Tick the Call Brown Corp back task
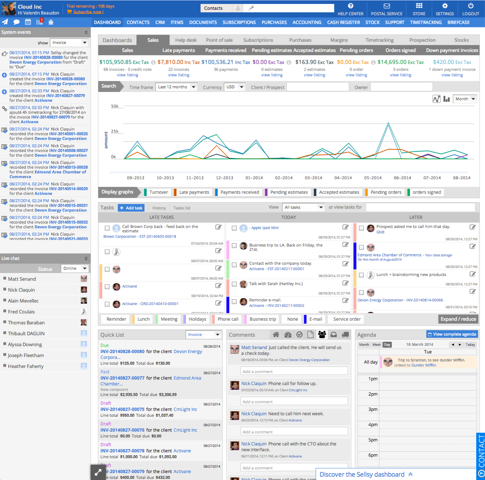The width and height of the screenshot is (485, 480). pos(107,228)
